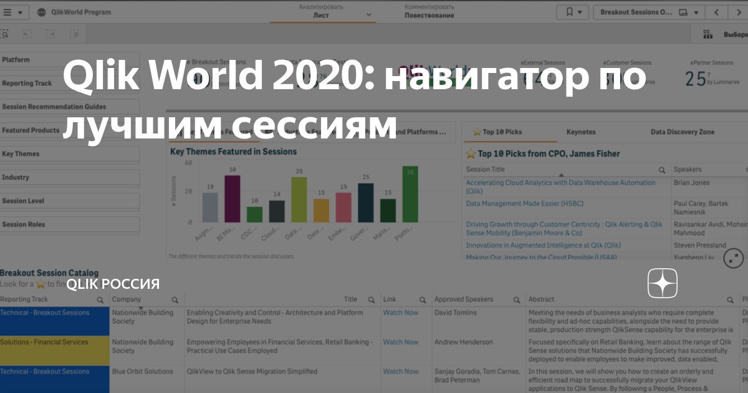
Task: Open the Session Level filter
Action: [x=69, y=201]
